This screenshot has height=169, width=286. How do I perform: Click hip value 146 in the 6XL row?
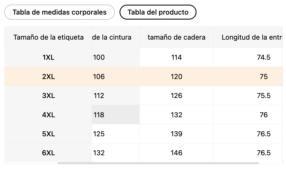click(x=176, y=153)
